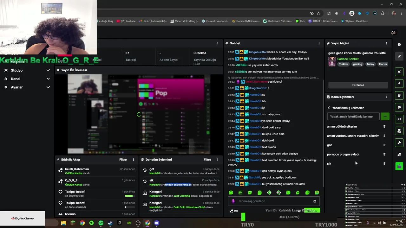Delete banned phrase 'amını yurdunu anani avradını sikerim'
The width and height of the screenshot is (406, 228).
click(384, 136)
